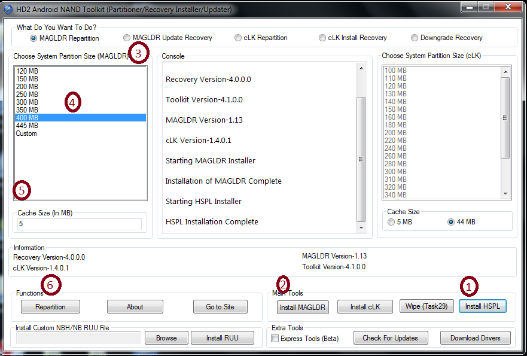The image size is (527, 356).
Task: Click Install RUU button
Action: (223, 338)
